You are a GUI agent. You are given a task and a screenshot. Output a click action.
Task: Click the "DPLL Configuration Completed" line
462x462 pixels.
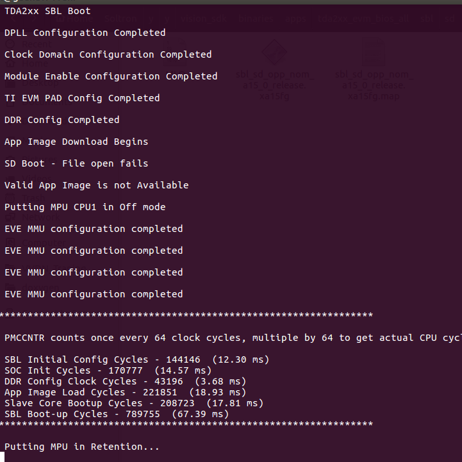(x=85, y=33)
